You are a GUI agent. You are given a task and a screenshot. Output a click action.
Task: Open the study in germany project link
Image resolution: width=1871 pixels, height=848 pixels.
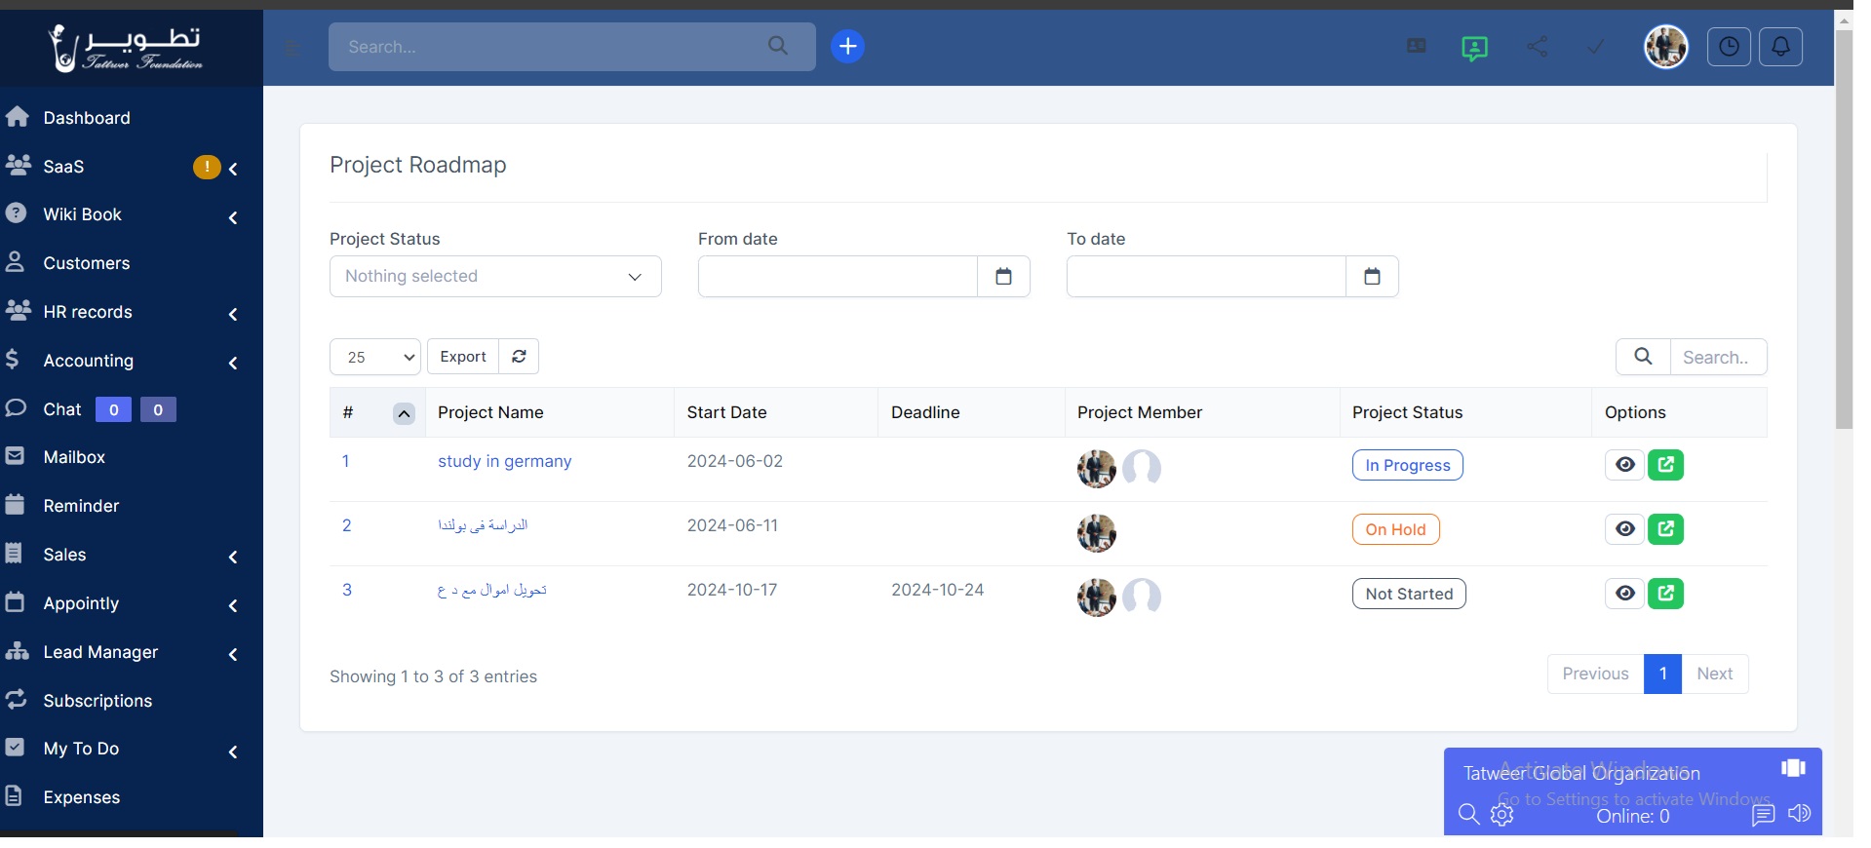(504, 462)
